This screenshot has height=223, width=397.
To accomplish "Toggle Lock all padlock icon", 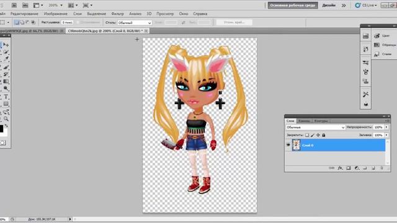I will pos(324,135).
